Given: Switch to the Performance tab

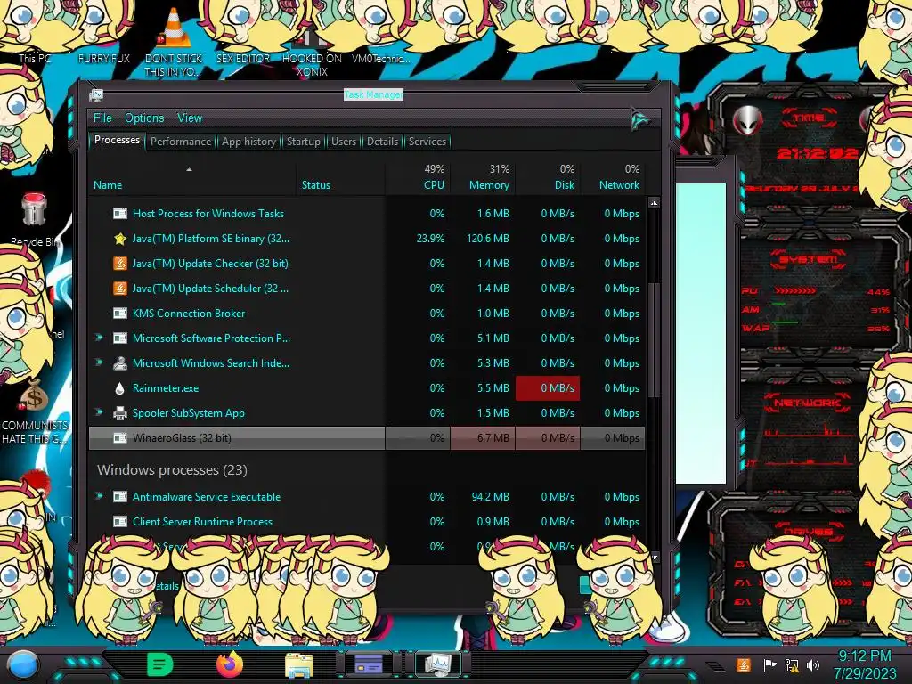Looking at the screenshot, I should tap(181, 142).
